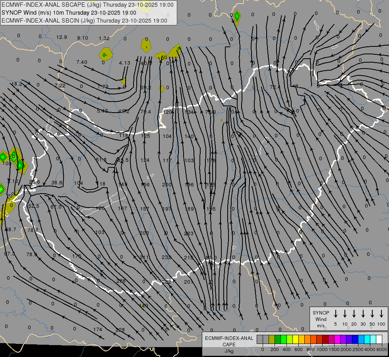The width and height of the screenshot is (389, 357).
Task: Select the light cyan swatch beside white
Action: (373, 339)
